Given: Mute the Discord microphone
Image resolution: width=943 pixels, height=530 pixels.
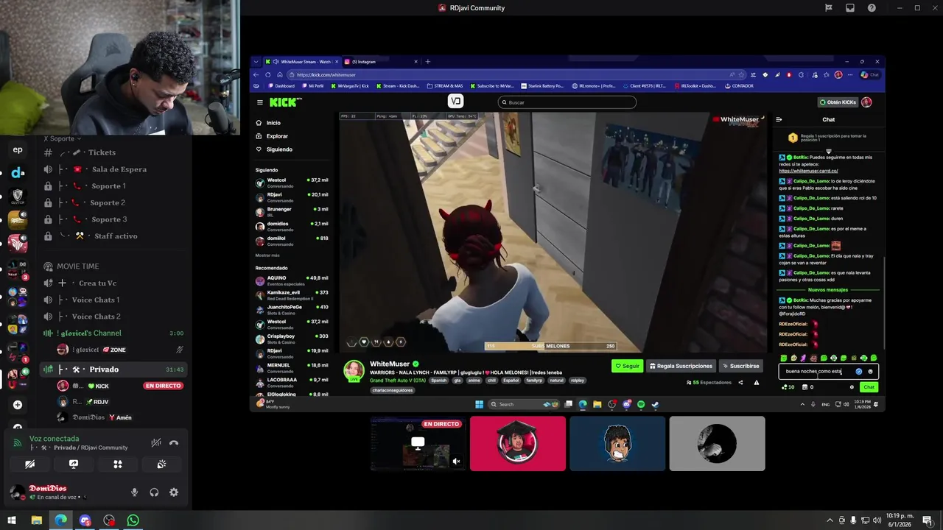Looking at the screenshot, I should (x=134, y=492).
